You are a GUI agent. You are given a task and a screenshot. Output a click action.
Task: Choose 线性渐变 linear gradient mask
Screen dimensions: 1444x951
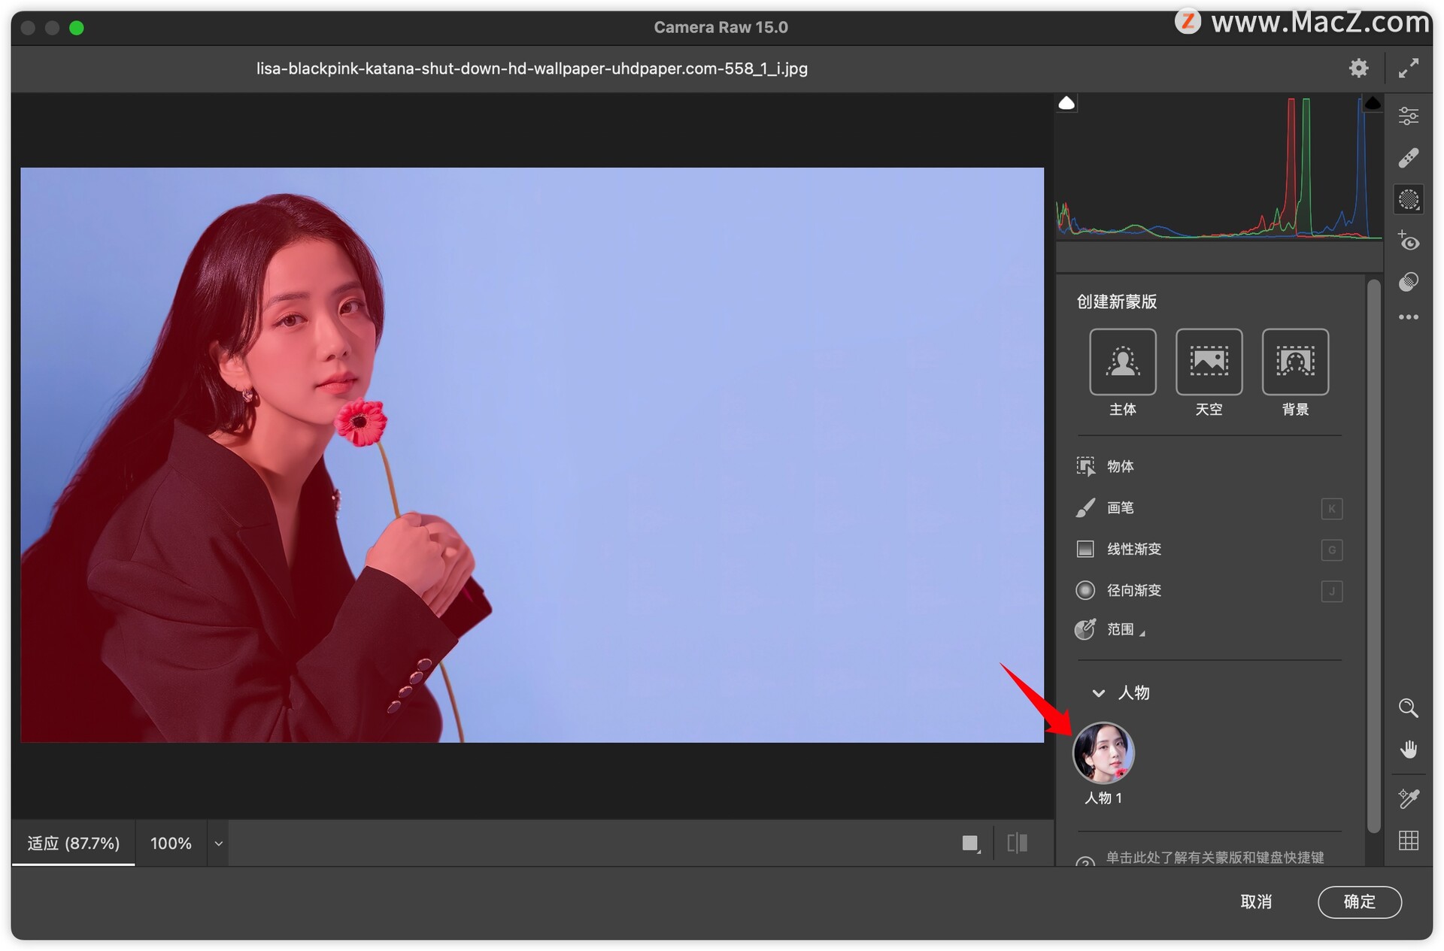pyautogui.click(x=1133, y=550)
